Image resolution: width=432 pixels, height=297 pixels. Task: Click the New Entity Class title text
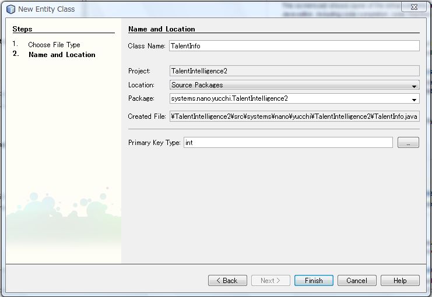pyautogui.click(x=47, y=9)
